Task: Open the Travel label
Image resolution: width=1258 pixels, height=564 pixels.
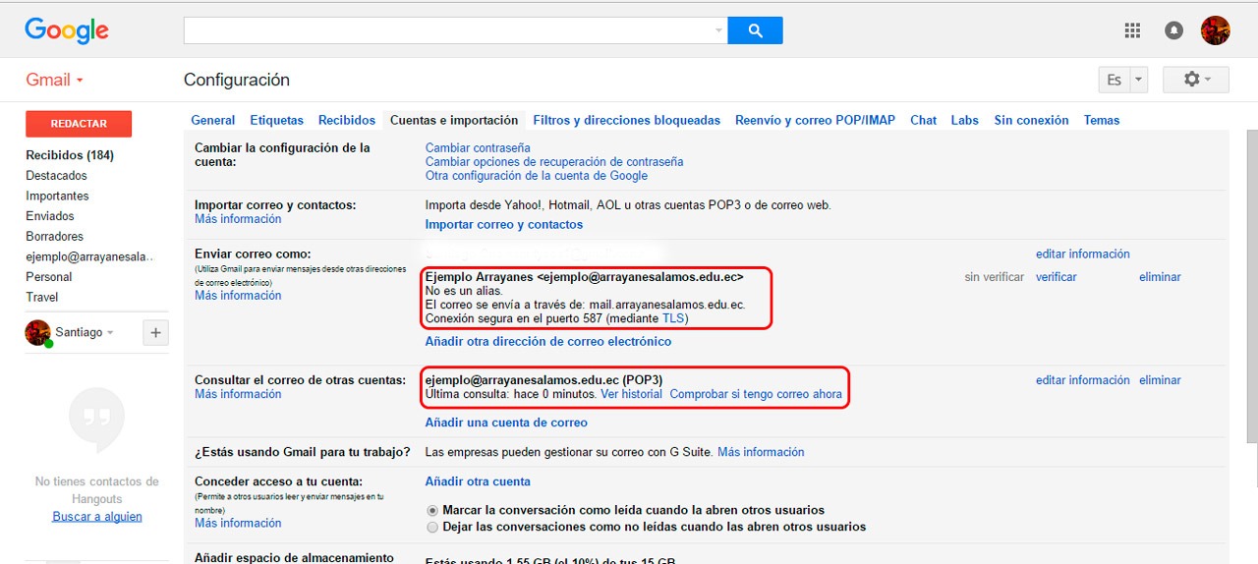Action: (42, 297)
